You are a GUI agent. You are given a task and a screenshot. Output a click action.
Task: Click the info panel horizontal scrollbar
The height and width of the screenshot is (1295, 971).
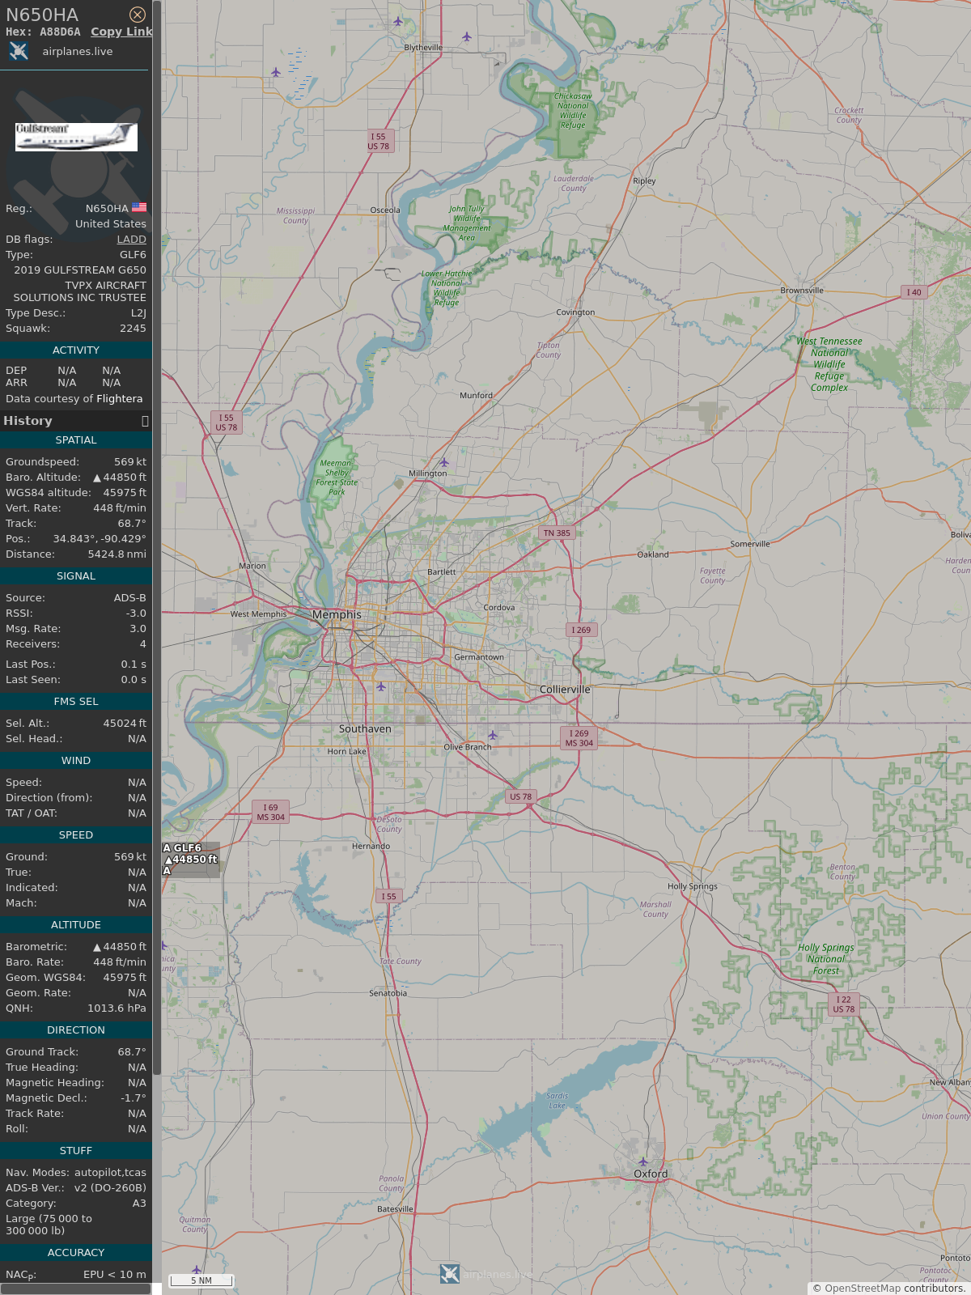click(x=76, y=1289)
